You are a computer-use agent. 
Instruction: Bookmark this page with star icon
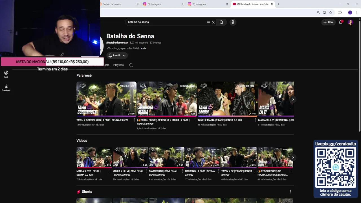(331, 12)
